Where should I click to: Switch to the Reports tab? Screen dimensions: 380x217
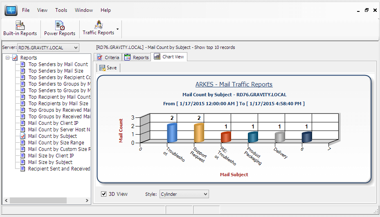[137, 58]
